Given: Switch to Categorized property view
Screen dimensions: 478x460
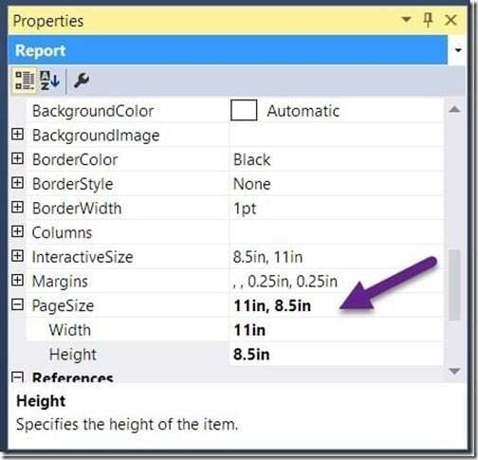Looking at the screenshot, I should coord(25,81).
